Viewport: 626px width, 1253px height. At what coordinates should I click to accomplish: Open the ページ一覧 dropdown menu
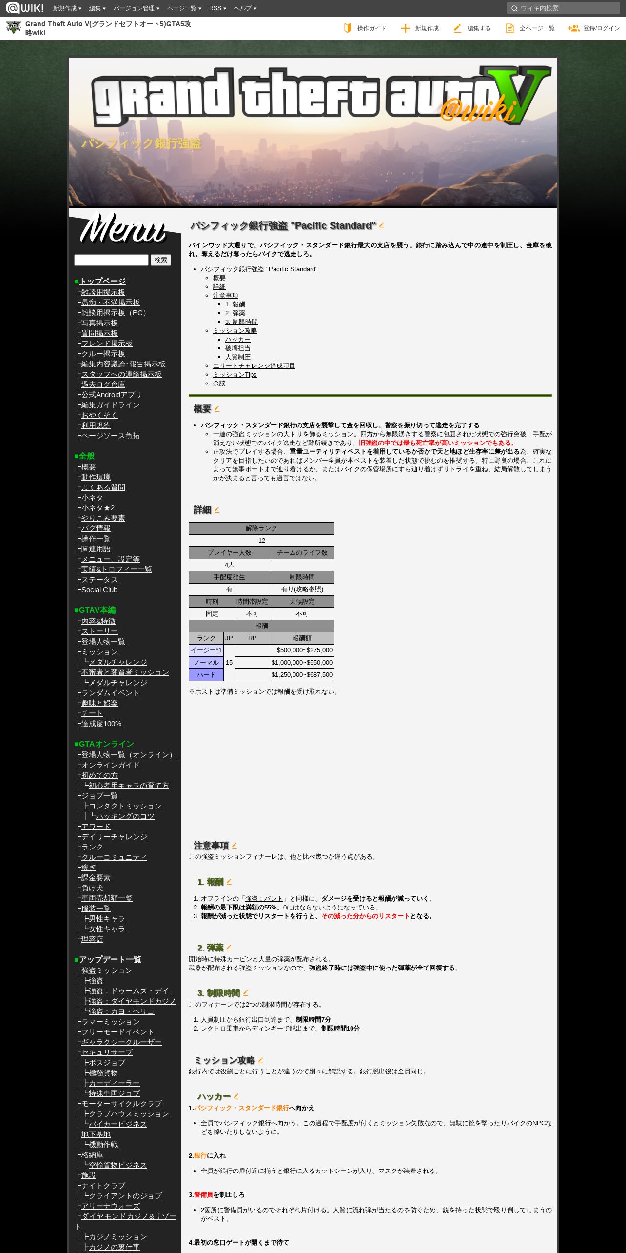(x=184, y=8)
